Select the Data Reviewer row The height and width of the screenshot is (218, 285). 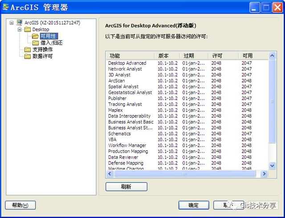click(x=187, y=157)
